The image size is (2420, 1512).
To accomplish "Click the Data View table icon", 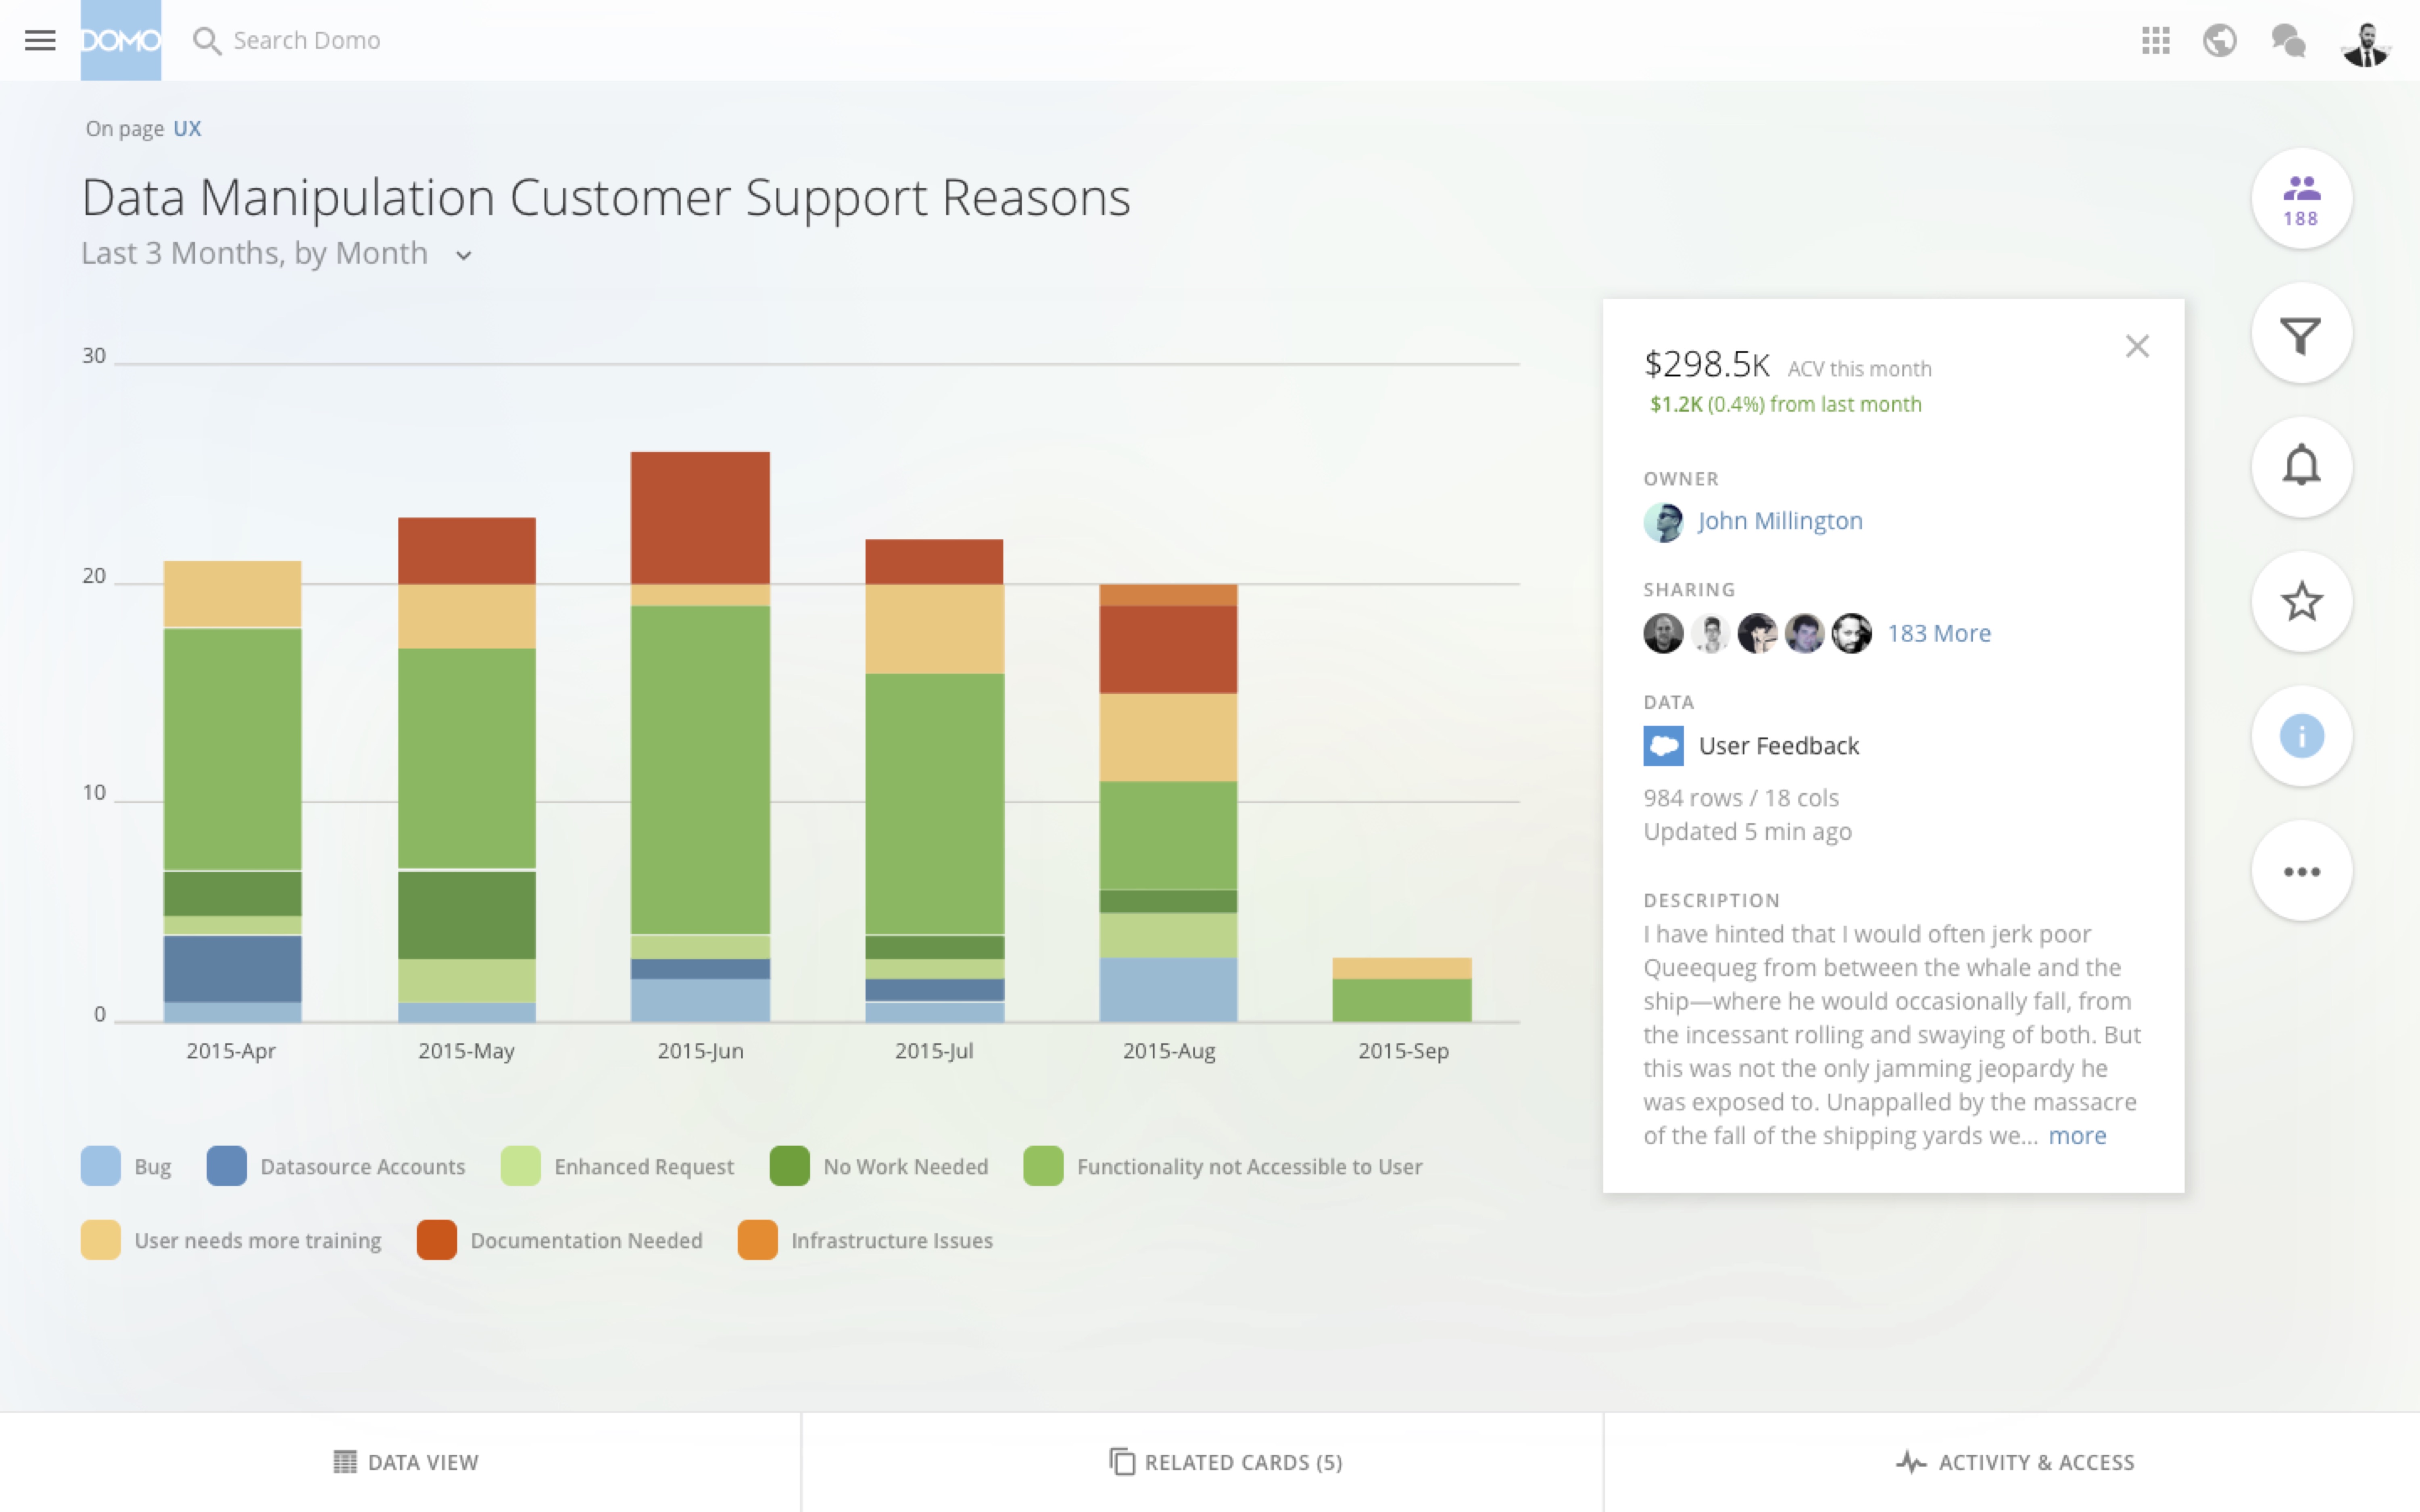I will [344, 1462].
